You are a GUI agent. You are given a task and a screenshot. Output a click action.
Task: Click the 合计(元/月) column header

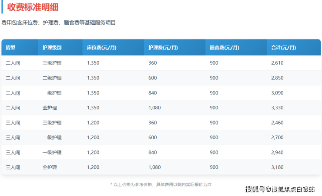(283, 47)
